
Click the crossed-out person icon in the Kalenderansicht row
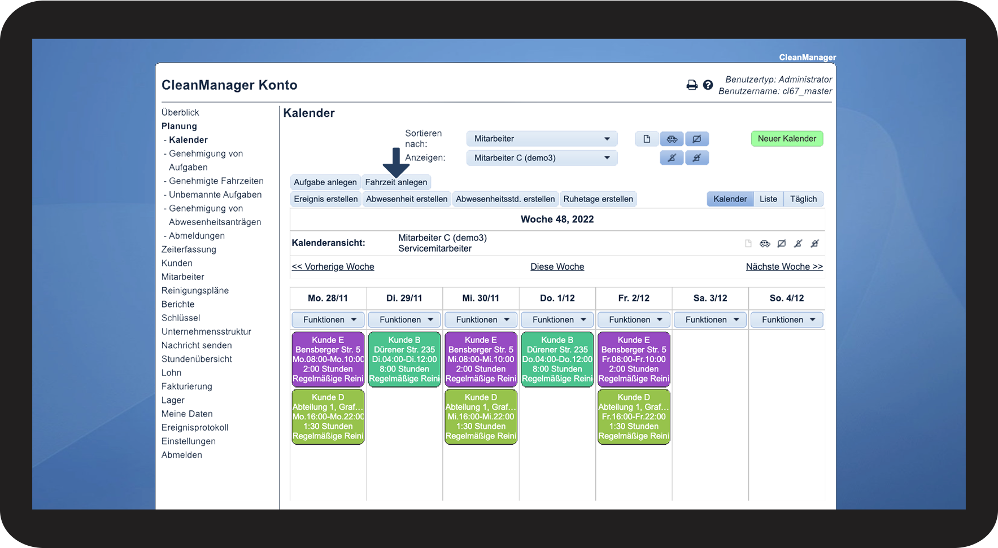click(798, 244)
